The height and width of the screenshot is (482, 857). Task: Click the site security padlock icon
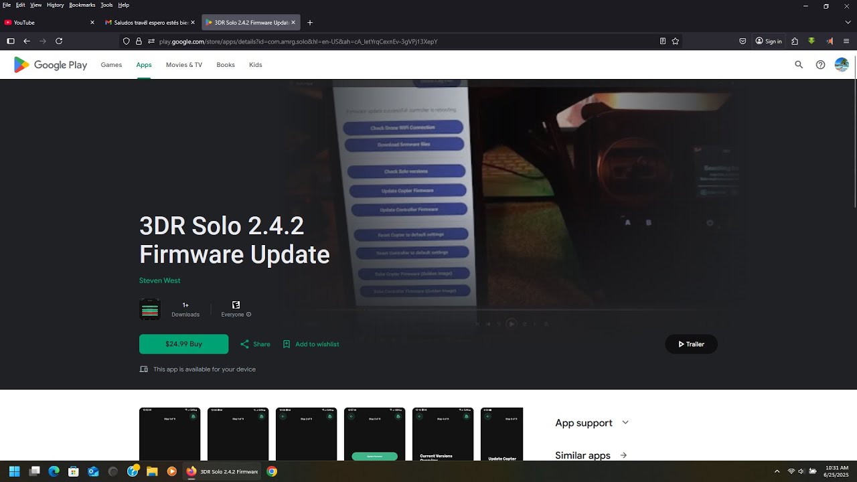pyautogui.click(x=139, y=41)
